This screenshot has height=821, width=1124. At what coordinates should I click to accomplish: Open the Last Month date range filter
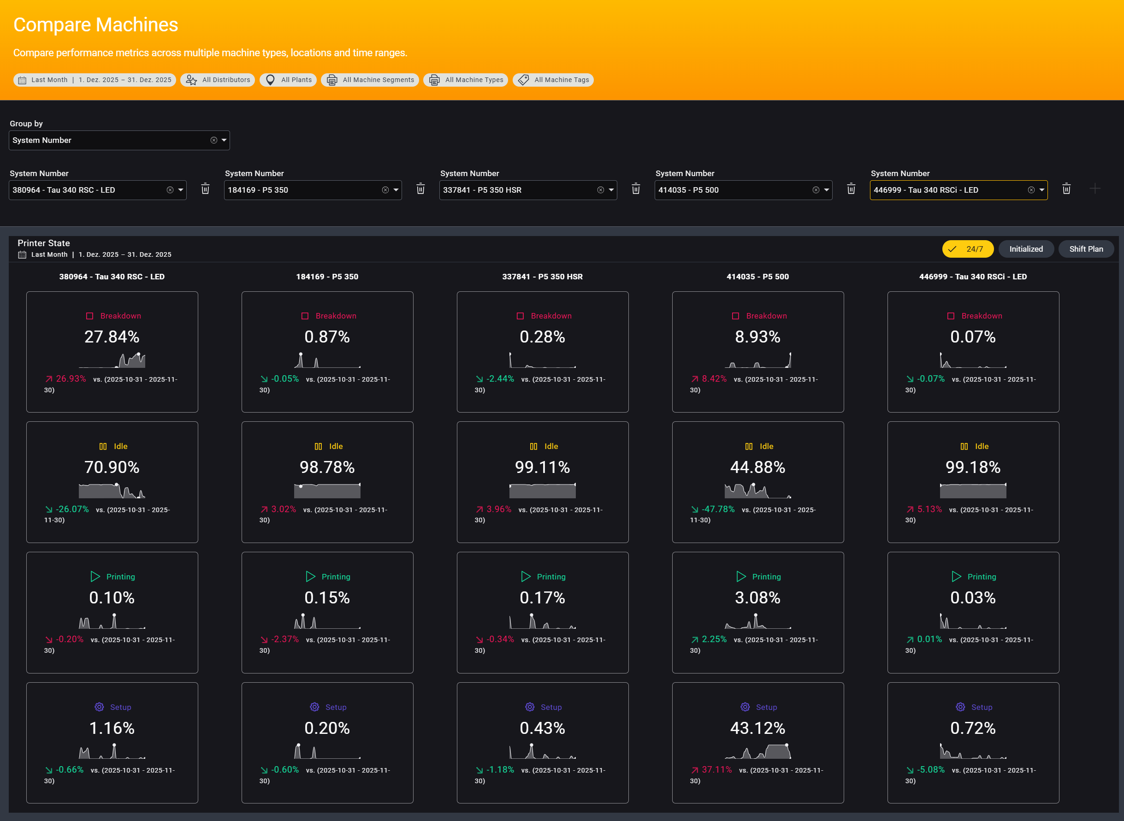tap(95, 80)
